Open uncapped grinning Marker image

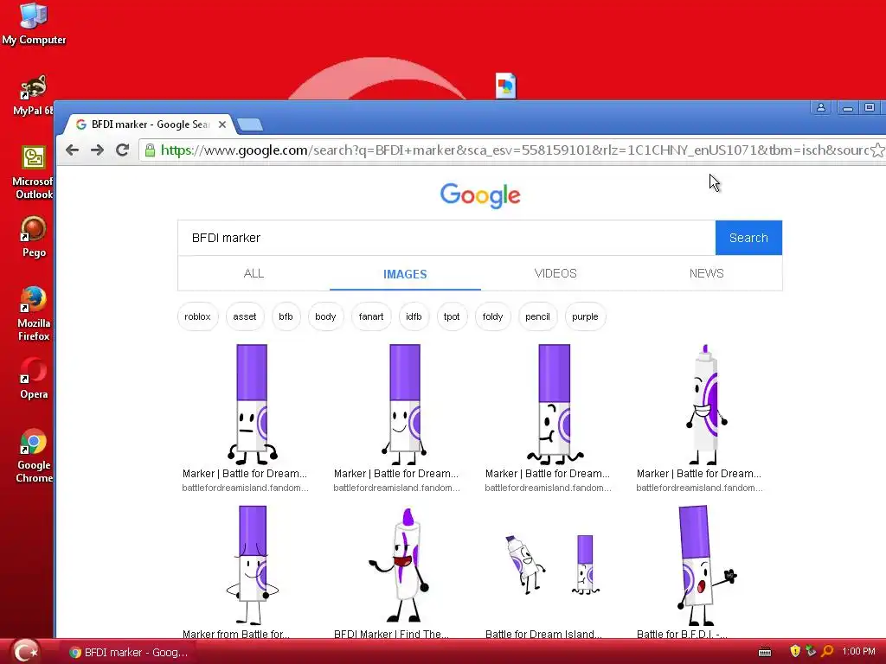pos(706,405)
